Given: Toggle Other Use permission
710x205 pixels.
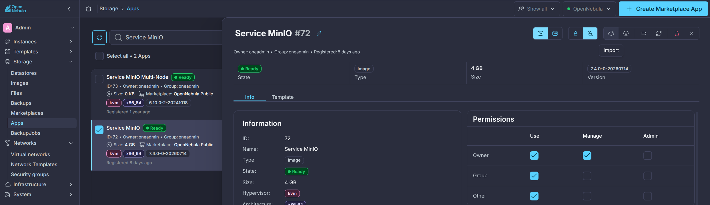Looking at the screenshot, I should point(534,196).
